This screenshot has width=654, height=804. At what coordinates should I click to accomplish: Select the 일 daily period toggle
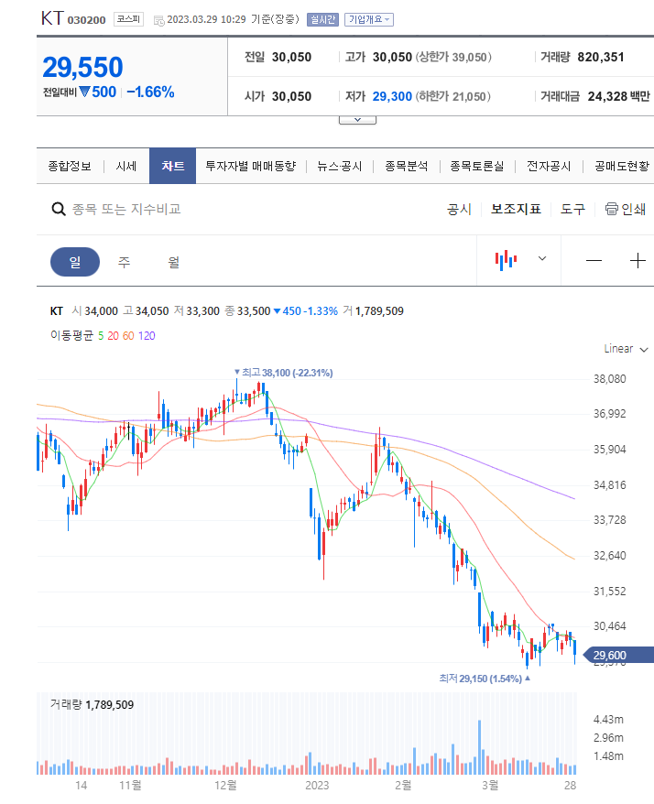click(x=75, y=262)
